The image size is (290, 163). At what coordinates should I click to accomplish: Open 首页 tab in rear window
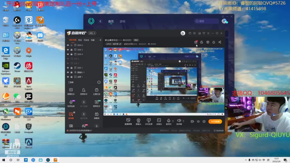tap(111, 21)
